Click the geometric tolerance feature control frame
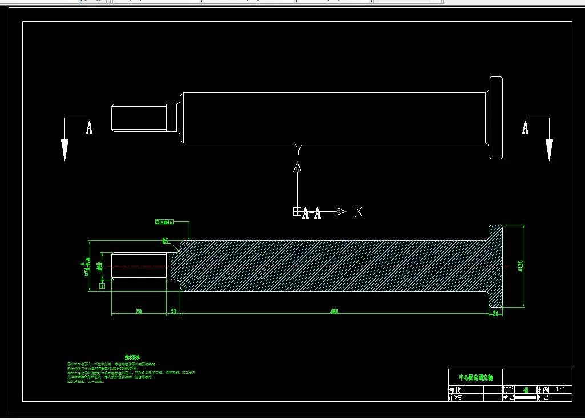Viewport: 585px width, 420px height. [164, 222]
